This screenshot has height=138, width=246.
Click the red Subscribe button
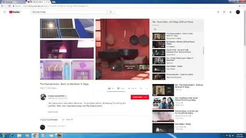(140, 97)
